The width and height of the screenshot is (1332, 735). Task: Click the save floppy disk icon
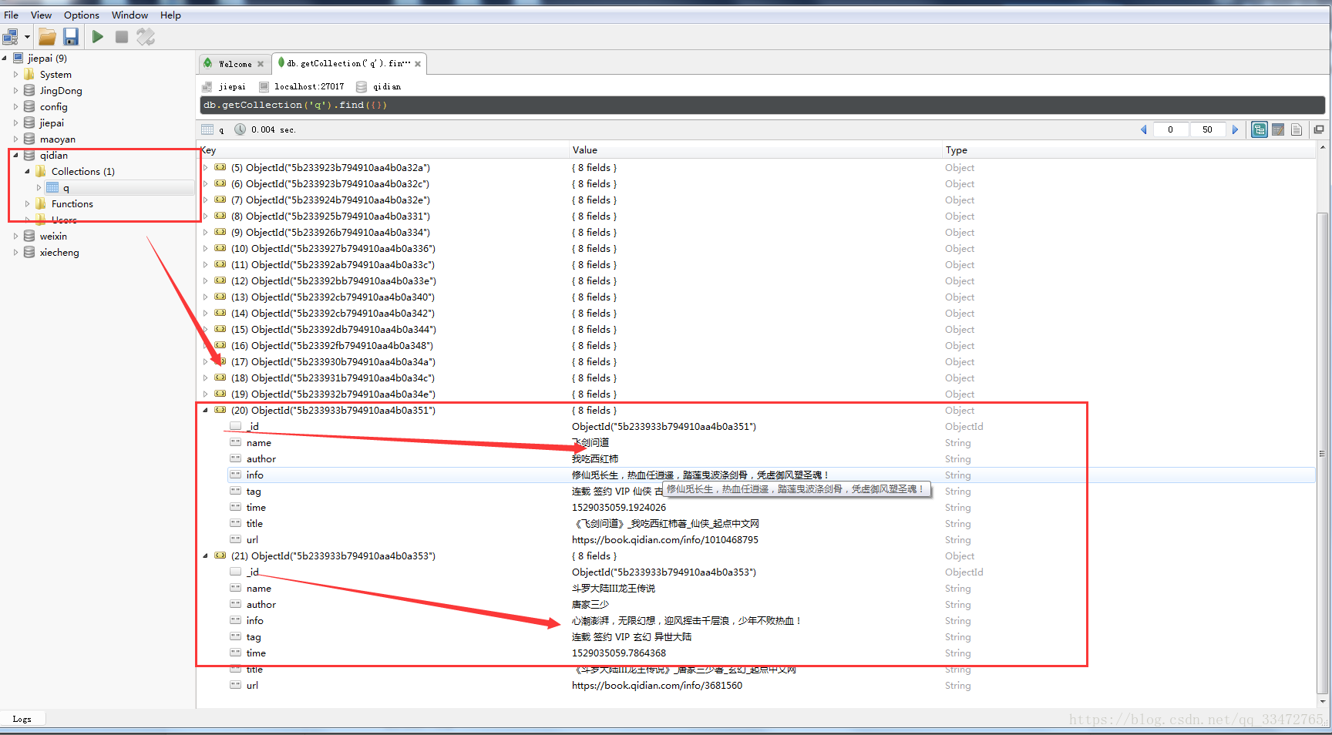click(71, 36)
